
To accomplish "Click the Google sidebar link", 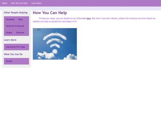I will tap(9, 33).
